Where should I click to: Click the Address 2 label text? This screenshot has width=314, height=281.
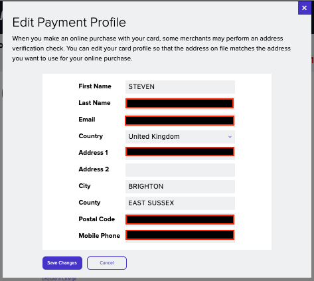point(94,169)
